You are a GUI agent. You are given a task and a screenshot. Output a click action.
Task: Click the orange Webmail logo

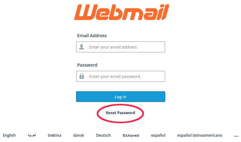(x=121, y=12)
